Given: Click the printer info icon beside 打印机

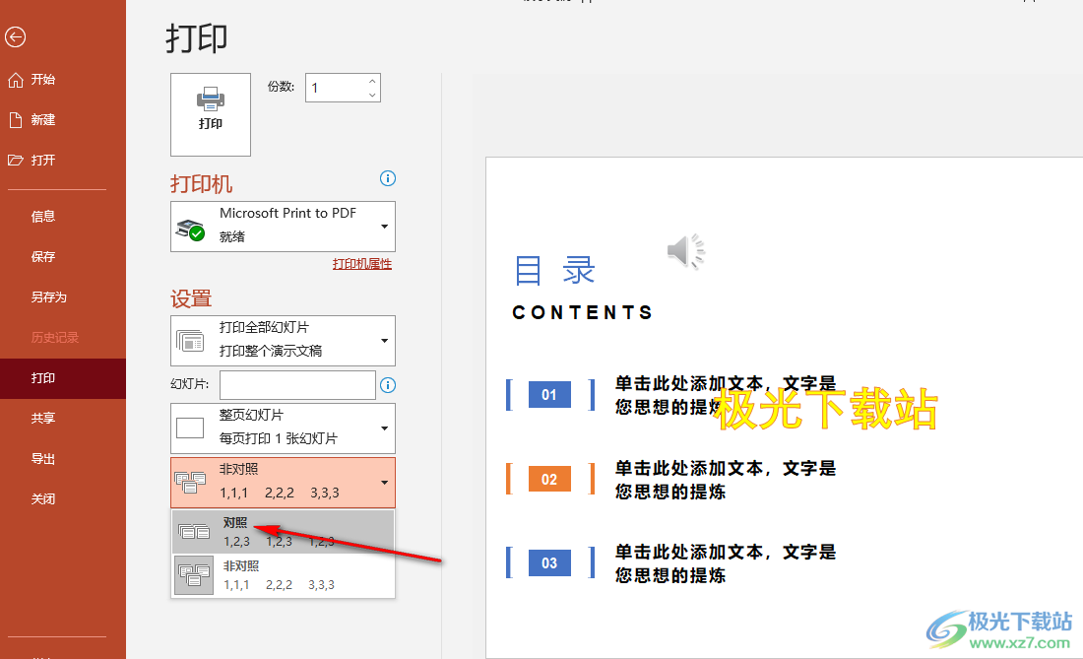Looking at the screenshot, I should pos(388,178).
